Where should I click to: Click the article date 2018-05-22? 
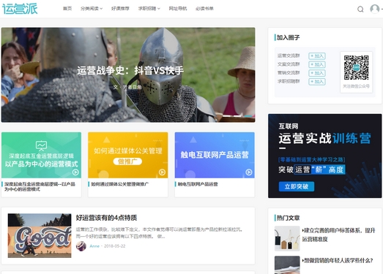[115, 246]
